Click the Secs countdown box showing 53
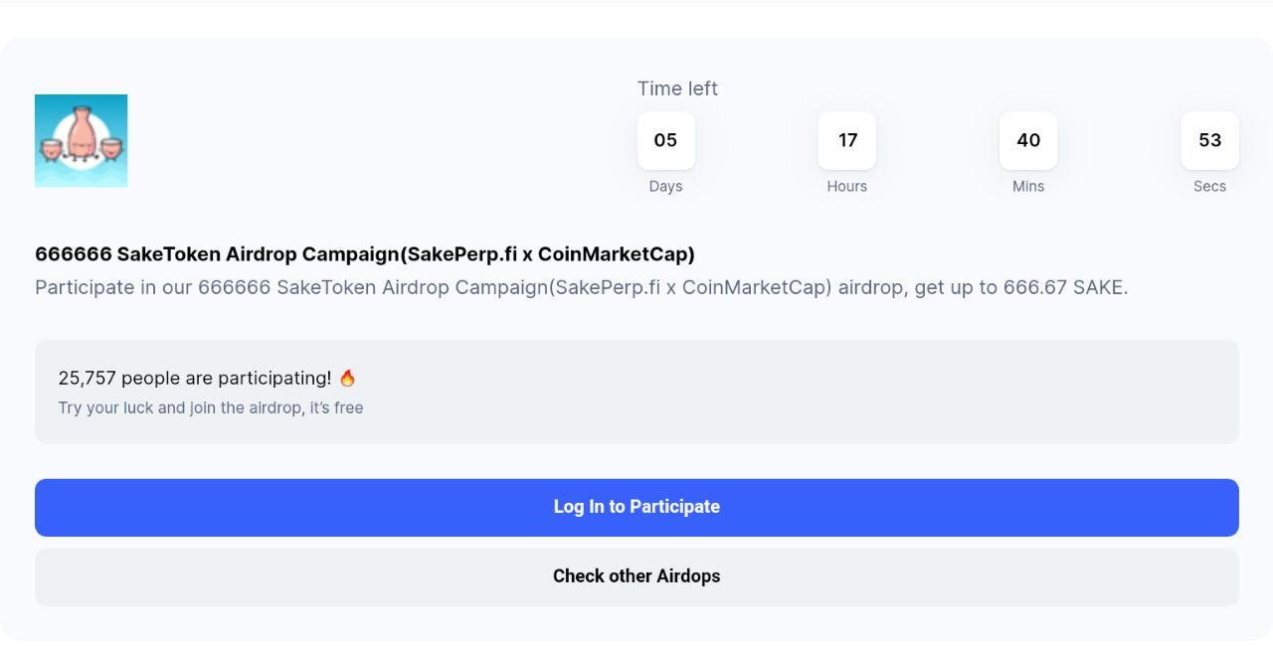The image size is (1273, 646). point(1209,140)
